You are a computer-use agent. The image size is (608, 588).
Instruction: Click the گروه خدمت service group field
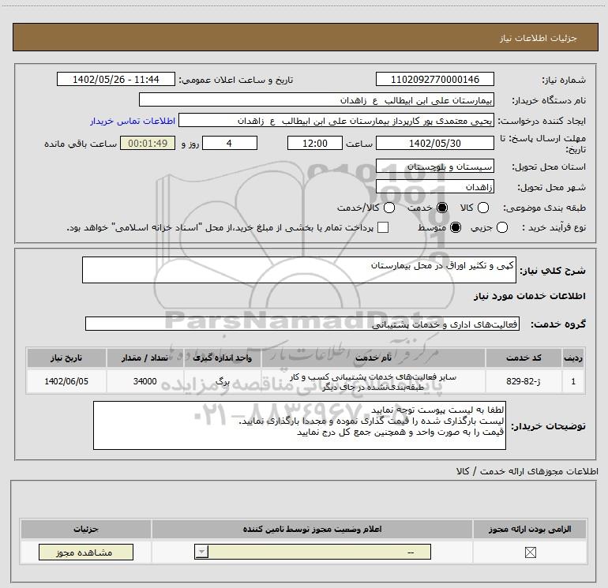click(x=302, y=324)
